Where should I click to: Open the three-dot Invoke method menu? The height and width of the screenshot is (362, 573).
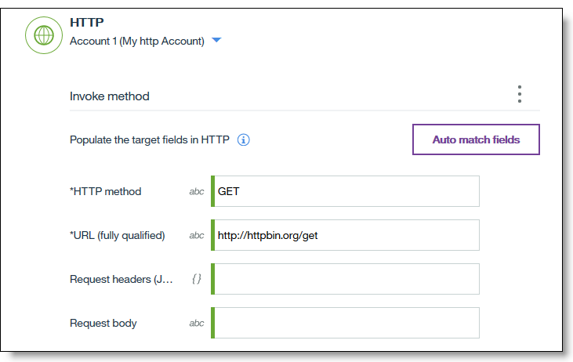[519, 95]
